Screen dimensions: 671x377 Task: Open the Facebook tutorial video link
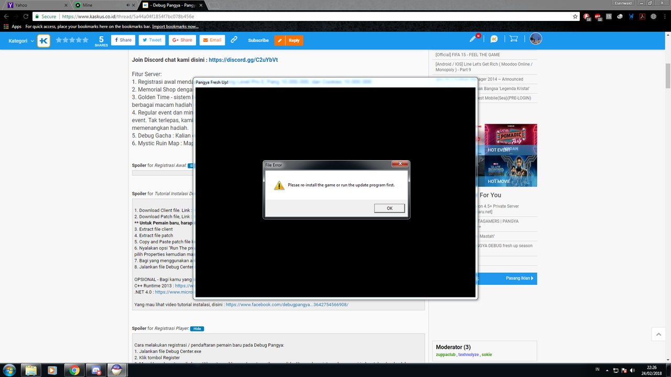(x=287, y=304)
